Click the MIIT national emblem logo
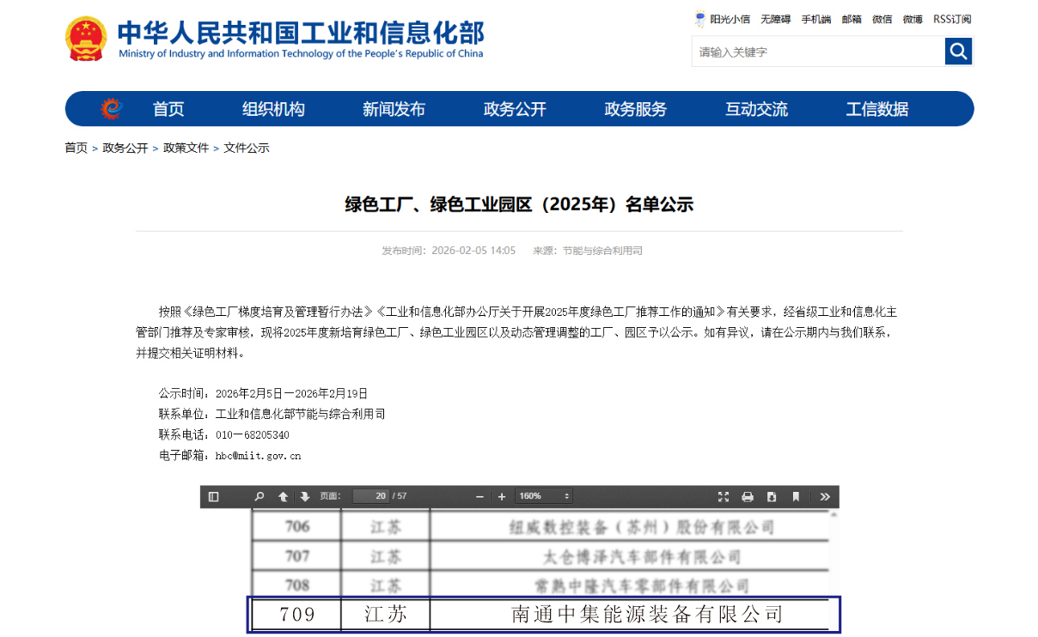This screenshot has width=1038, height=637. coord(86,38)
